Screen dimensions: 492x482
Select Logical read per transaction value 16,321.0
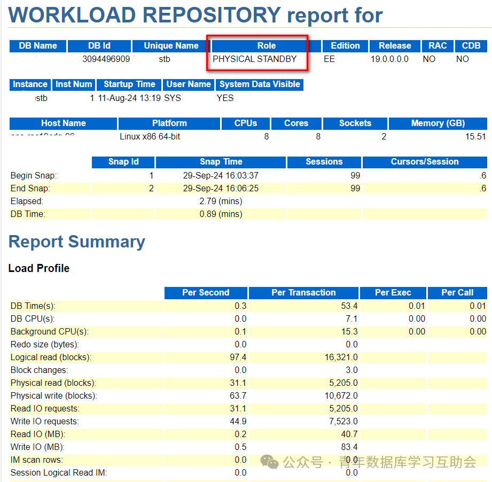point(341,357)
